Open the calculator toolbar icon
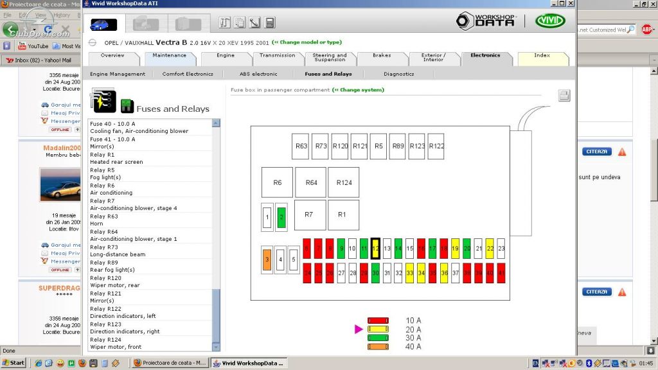 click(x=270, y=22)
